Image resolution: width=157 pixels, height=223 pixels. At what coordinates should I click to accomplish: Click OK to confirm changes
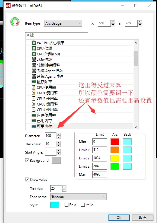coord(119,218)
